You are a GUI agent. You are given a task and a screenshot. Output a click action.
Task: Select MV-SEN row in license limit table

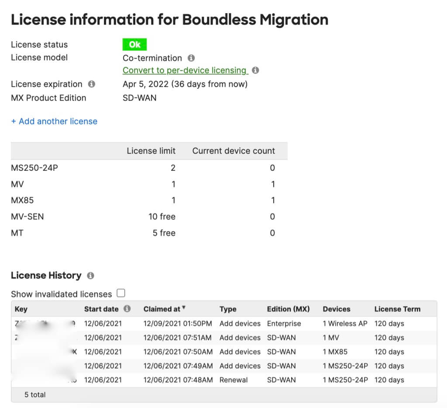[x=149, y=217]
